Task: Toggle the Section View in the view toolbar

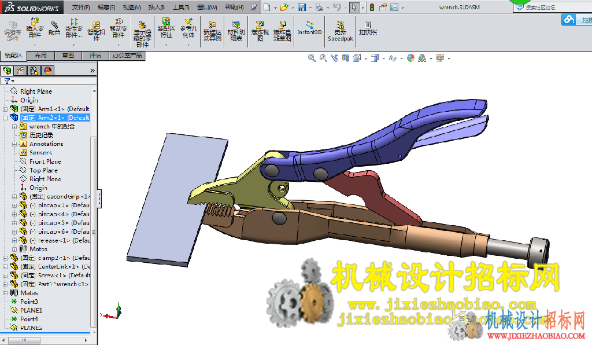Action: pyautogui.click(x=346, y=58)
